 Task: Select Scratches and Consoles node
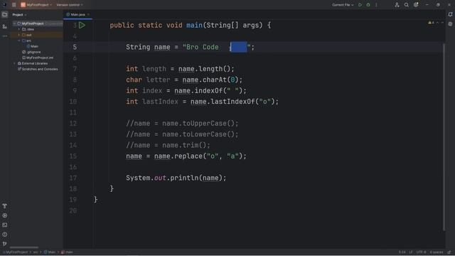point(38,69)
